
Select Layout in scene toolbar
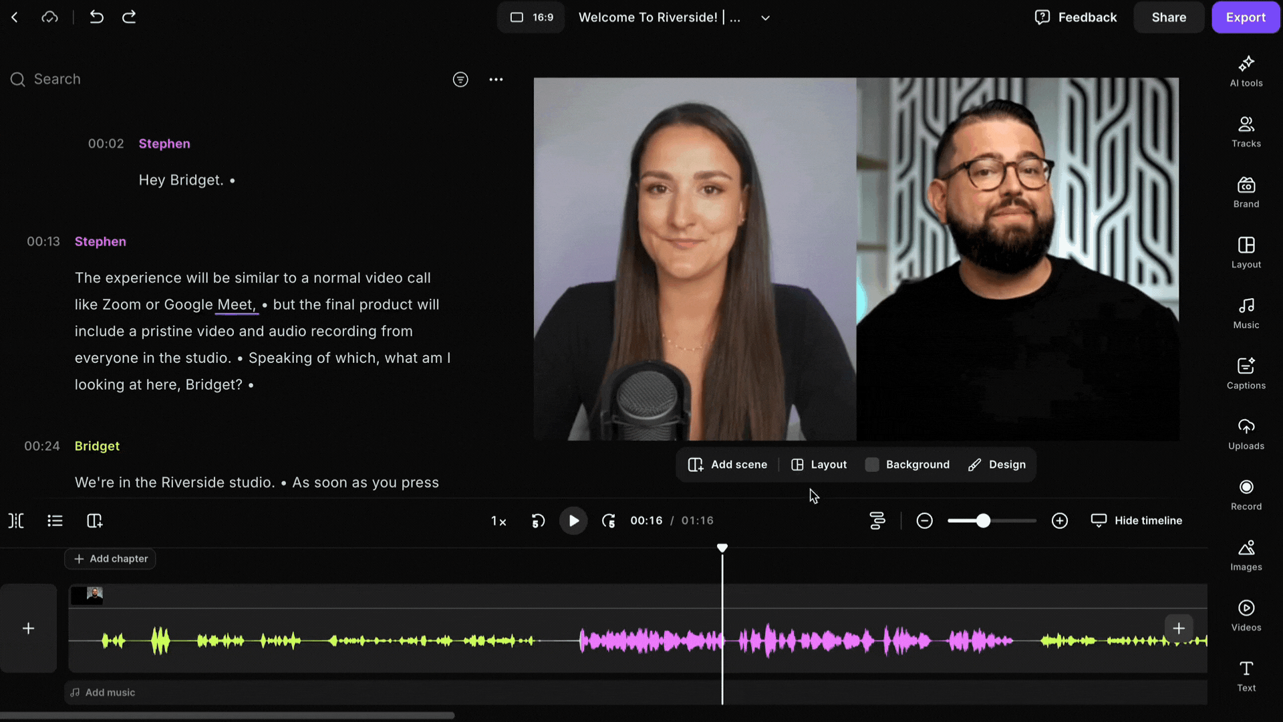(819, 465)
